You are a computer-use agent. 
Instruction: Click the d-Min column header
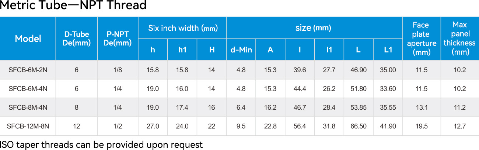pos(241,50)
